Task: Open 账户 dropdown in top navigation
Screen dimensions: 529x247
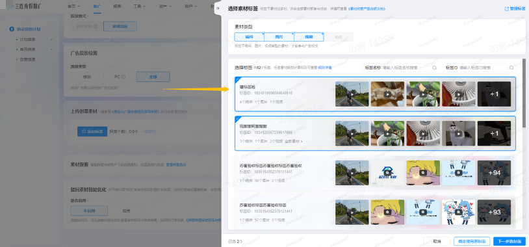Action: 190,6
